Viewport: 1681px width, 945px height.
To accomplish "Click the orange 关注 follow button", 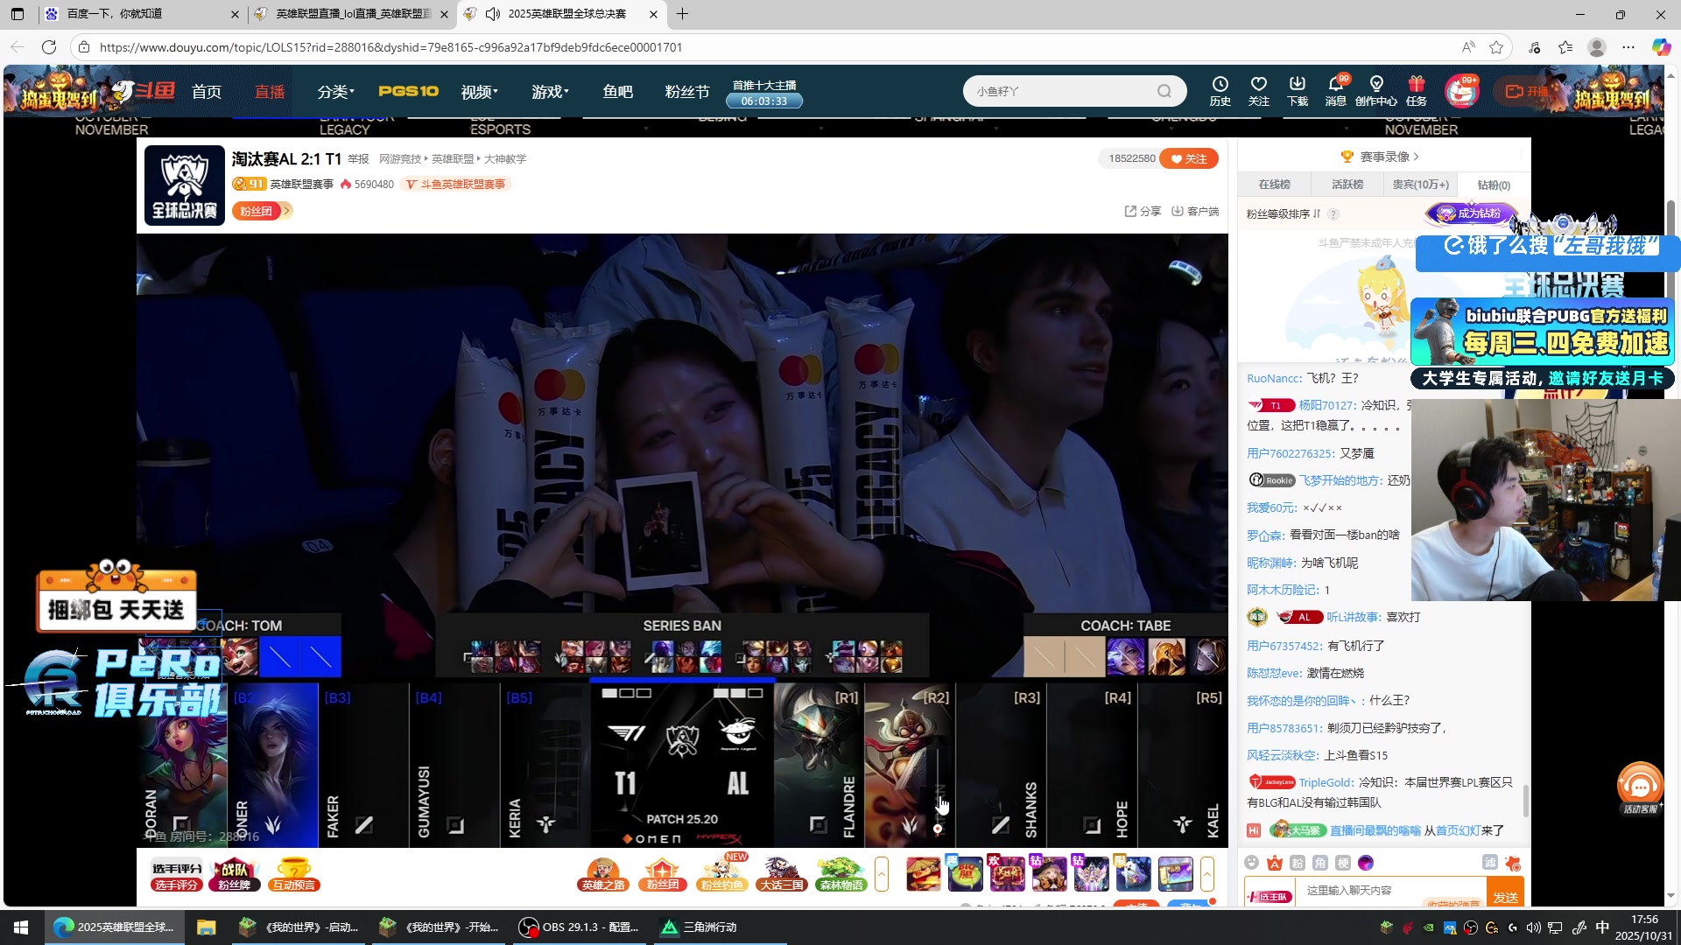I will [x=1189, y=158].
